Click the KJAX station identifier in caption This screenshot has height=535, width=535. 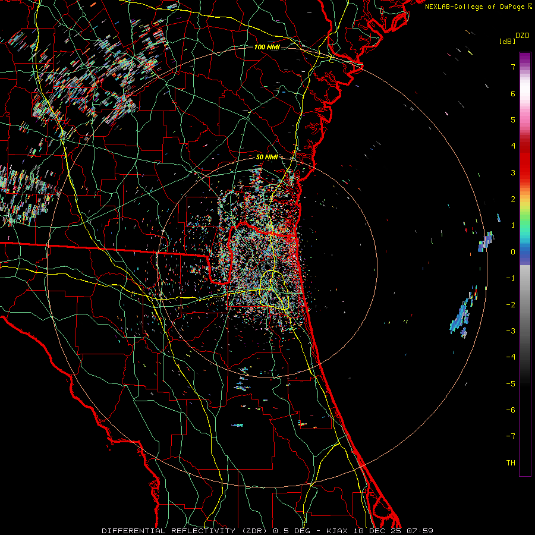(338, 531)
